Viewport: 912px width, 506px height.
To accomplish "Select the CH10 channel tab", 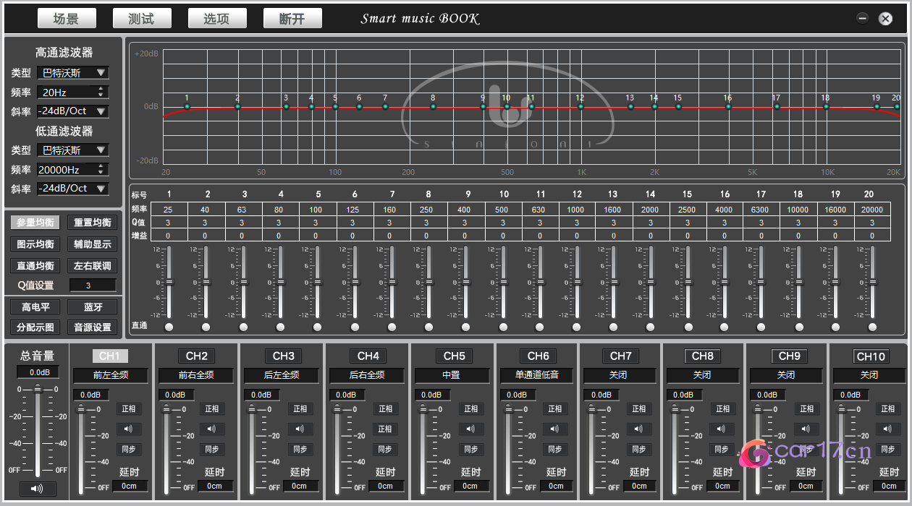I will [871, 356].
